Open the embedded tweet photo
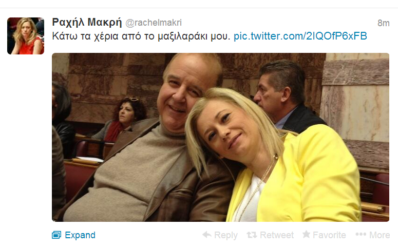This screenshot has height=248, width=398. 220,137
